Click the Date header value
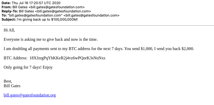 (36, 3)
